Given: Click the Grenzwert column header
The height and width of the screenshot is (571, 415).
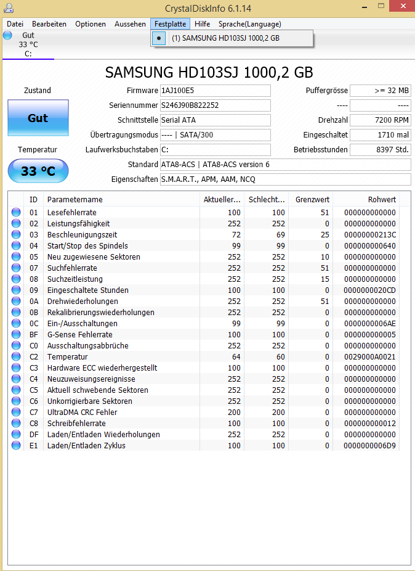Looking at the screenshot, I should [x=310, y=200].
